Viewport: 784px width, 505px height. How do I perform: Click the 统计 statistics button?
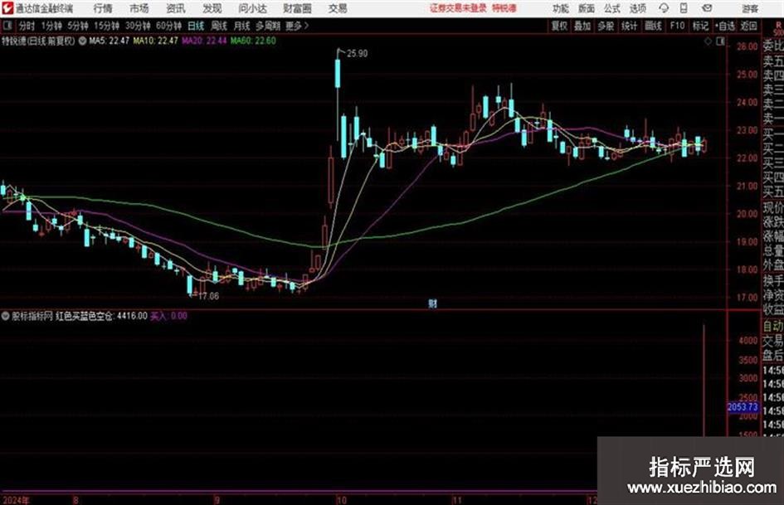(x=630, y=26)
